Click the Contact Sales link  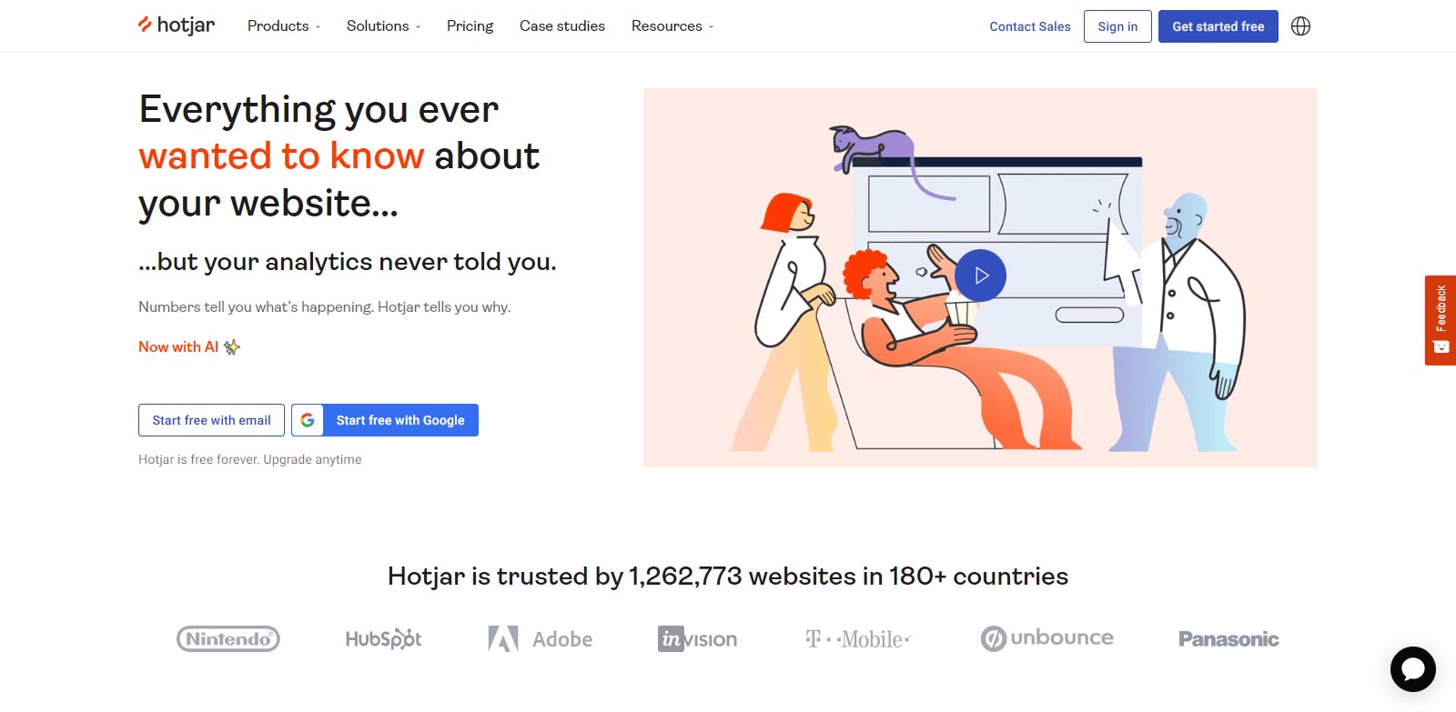pyautogui.click(x=1030, y=26)
